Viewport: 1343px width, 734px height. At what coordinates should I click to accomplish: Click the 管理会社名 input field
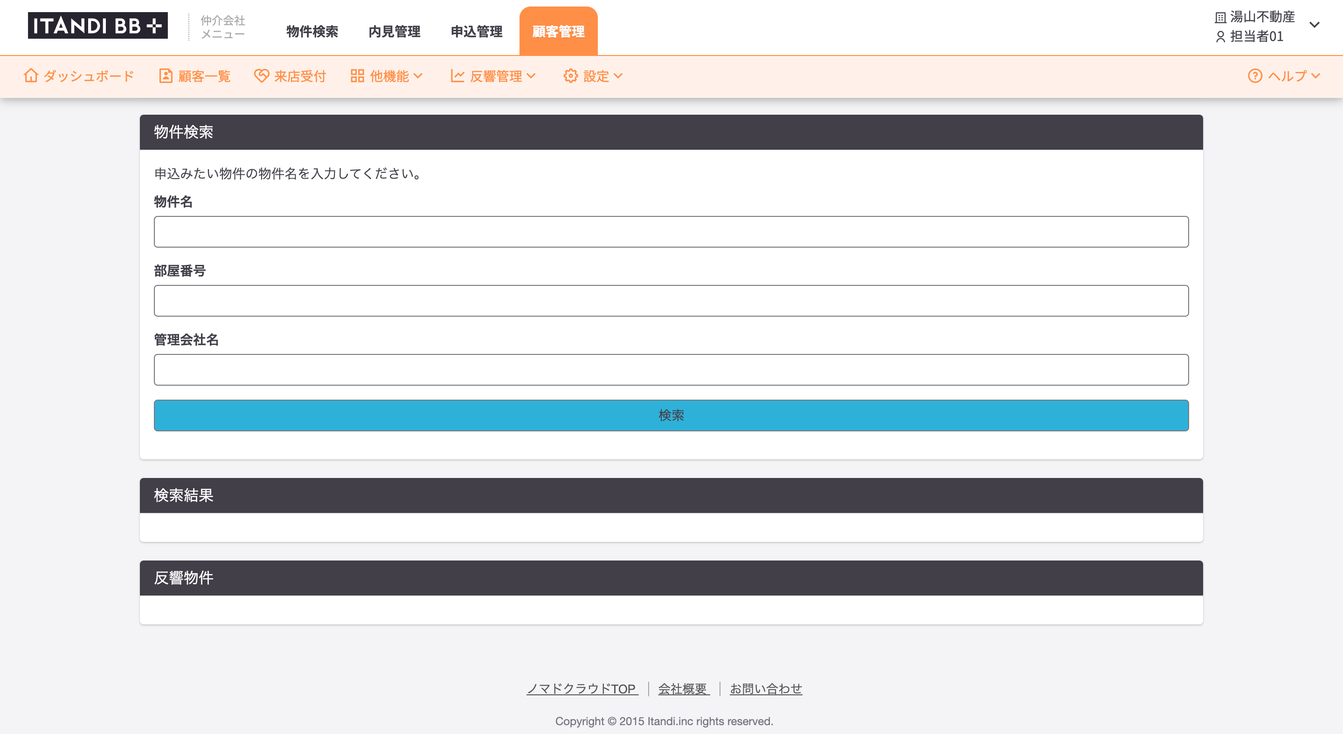coord(671,370)
